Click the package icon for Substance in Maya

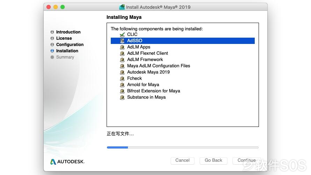pos(122,97)
